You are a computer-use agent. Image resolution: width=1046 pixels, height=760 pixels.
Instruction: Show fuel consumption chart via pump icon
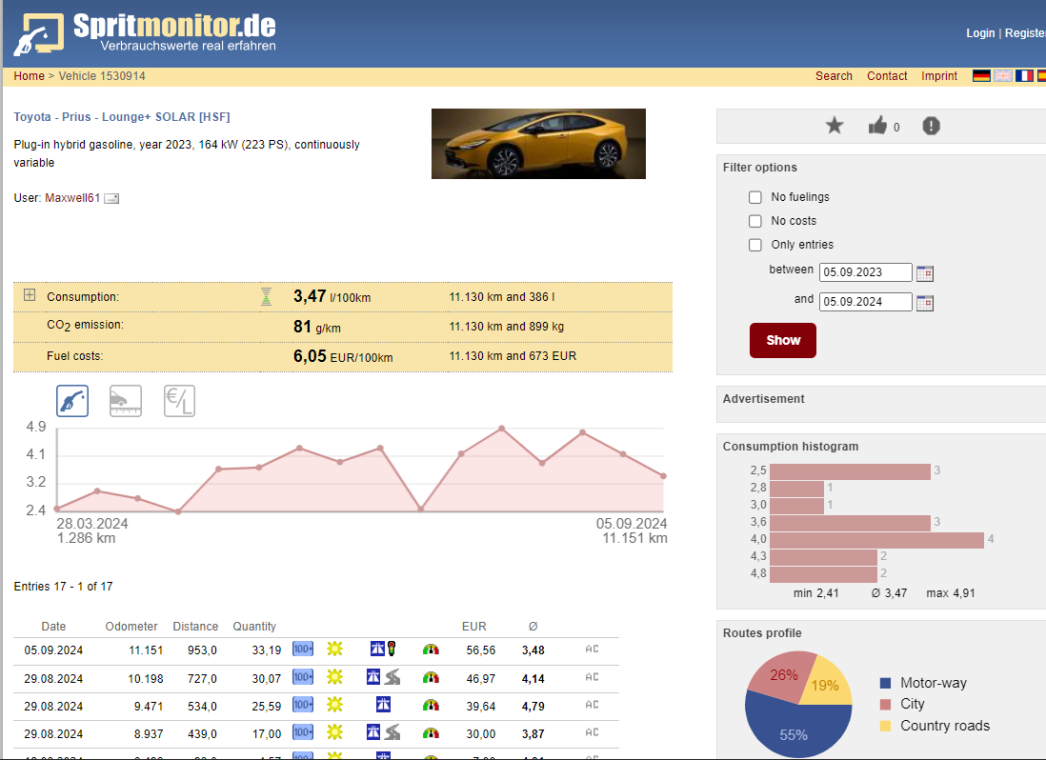72,401
